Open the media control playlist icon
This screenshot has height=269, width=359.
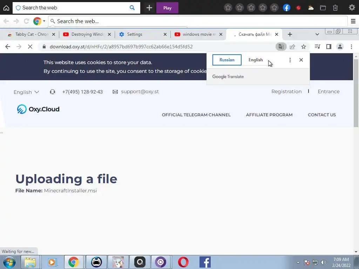[x=317, y=47]
